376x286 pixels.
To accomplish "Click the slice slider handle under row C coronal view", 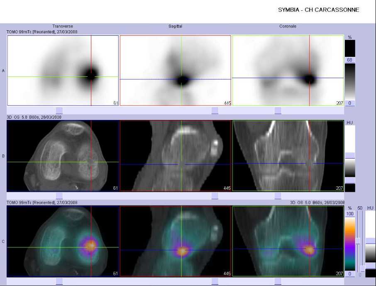I will [278, 281].
